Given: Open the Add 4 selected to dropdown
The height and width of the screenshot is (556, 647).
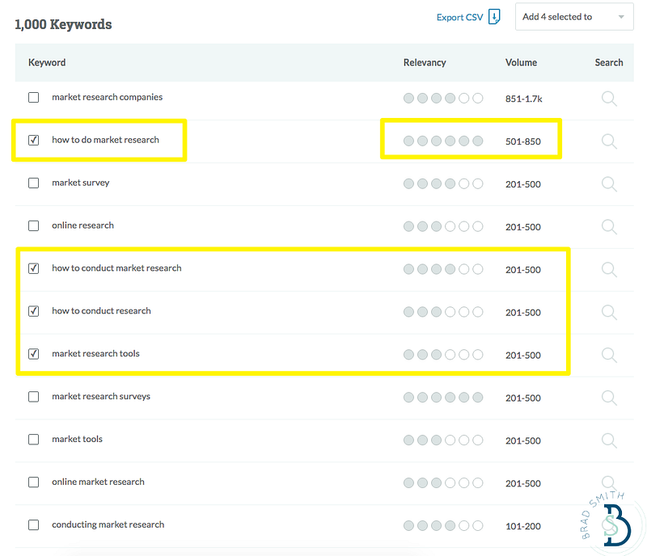Looking at the screenshot, I should [x=574, y=17].
